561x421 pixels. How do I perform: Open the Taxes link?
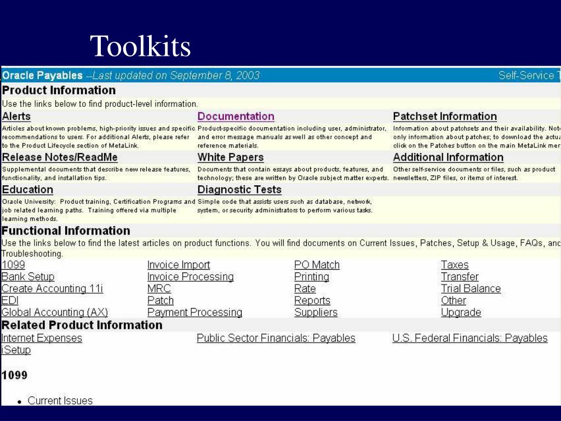(455, 265)
